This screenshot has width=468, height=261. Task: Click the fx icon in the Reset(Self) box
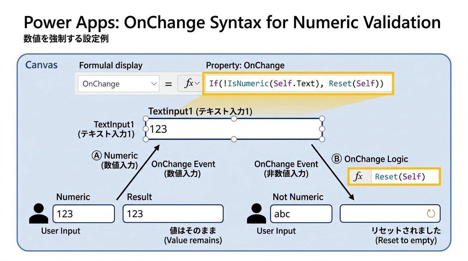click(358, 177)
